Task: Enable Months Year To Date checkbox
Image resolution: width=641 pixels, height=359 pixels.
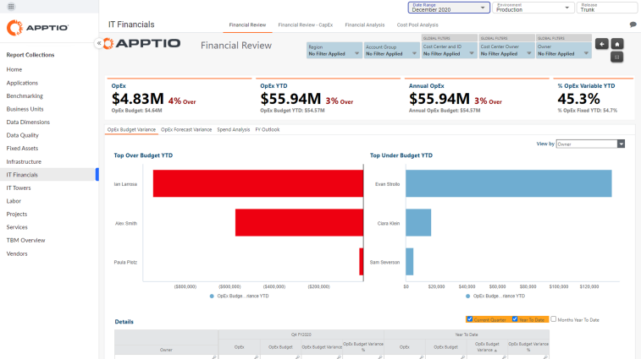Action: (554, 319)
